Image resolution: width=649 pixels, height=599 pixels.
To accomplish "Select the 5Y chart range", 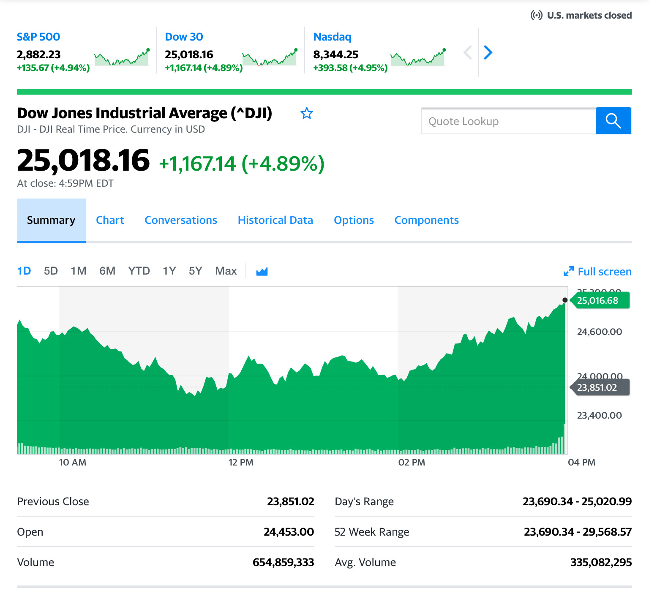I will pos(196,271).
